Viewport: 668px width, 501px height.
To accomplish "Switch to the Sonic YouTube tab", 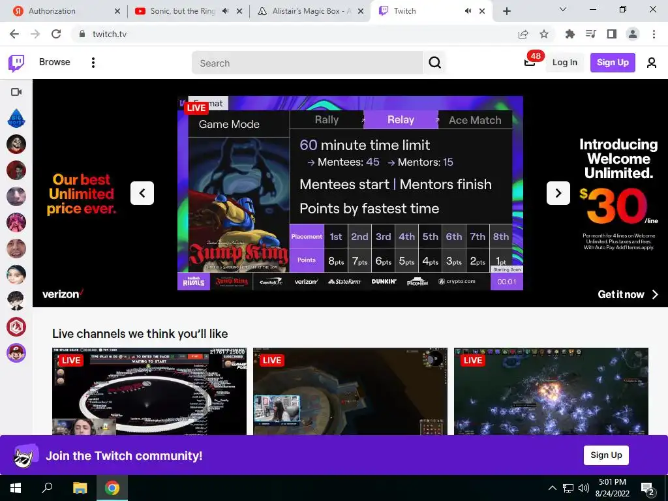I will click(183, 11).
